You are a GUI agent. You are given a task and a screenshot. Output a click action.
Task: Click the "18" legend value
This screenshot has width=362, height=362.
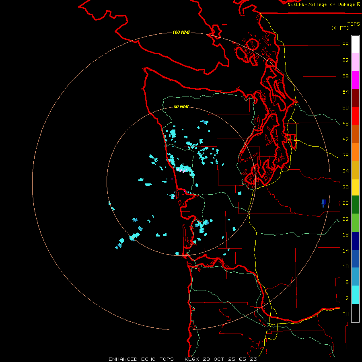(x=346, y=235)
